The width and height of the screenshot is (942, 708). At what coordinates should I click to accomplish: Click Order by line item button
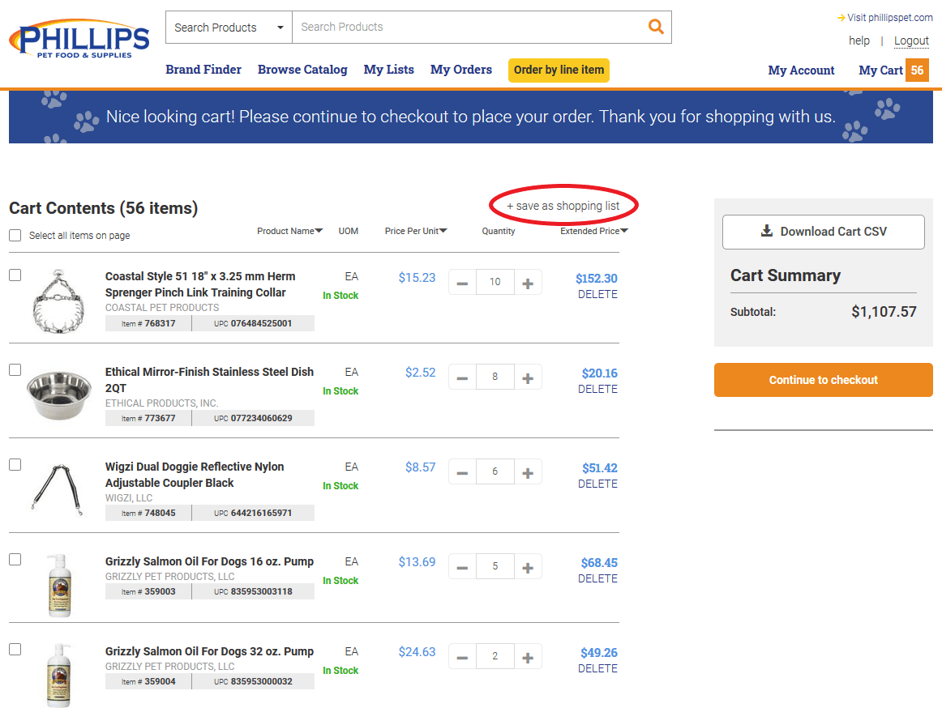[x=559, y=70]
